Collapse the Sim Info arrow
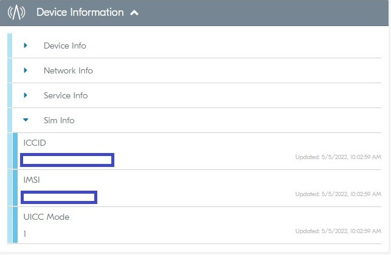 click(x=26, y=120)
